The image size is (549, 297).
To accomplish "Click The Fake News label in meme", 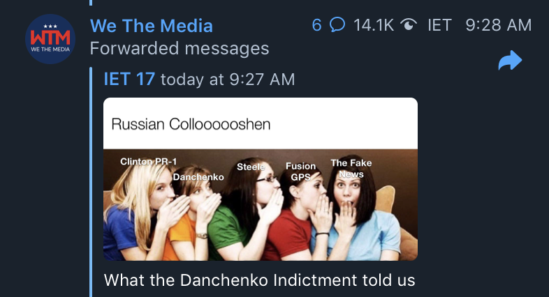I will pos(351,169).
